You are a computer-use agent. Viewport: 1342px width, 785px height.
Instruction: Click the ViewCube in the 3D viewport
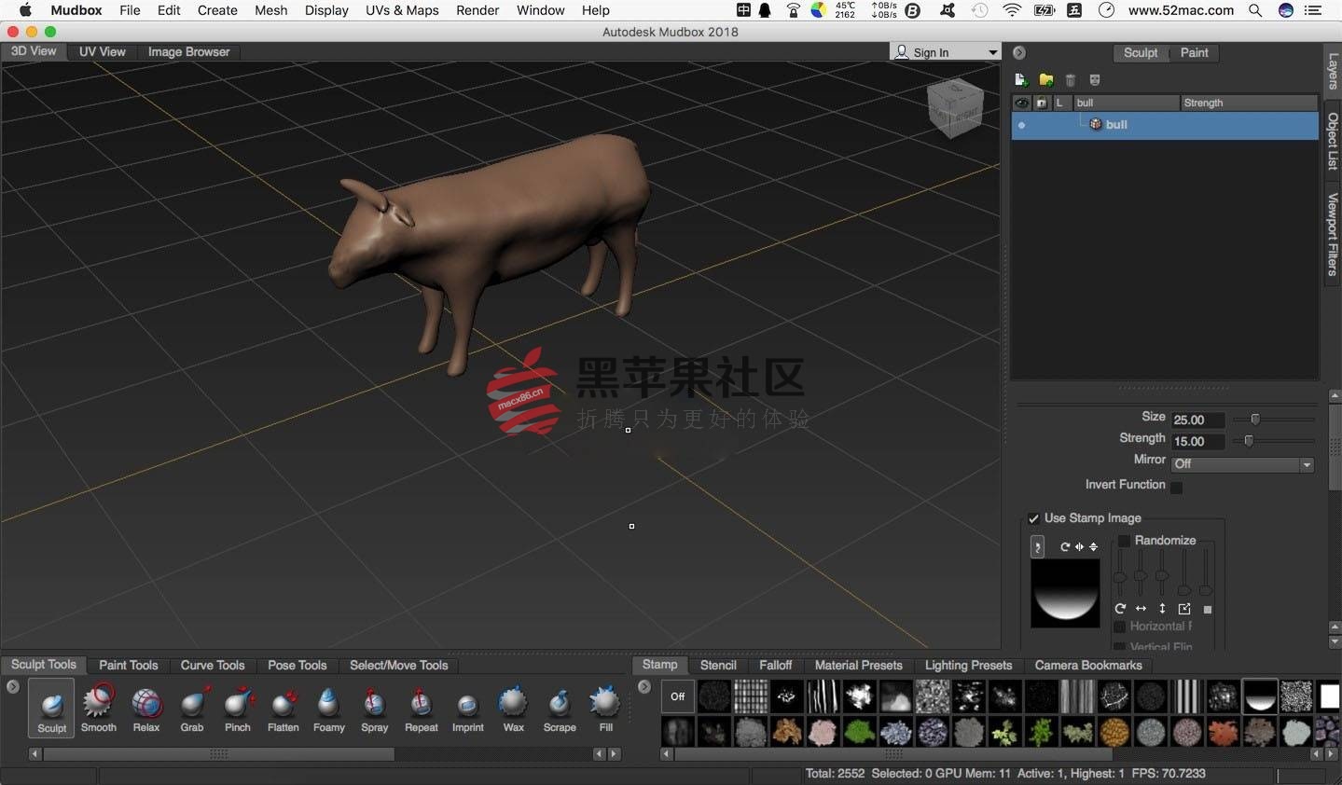point(955,107)
